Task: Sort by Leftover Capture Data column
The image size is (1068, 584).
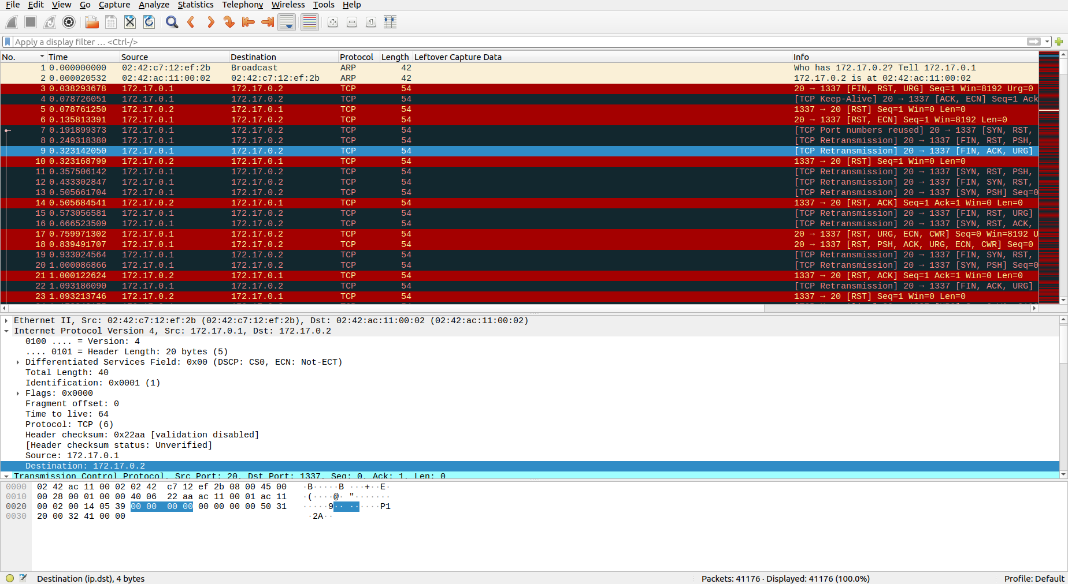Action: 602,57
